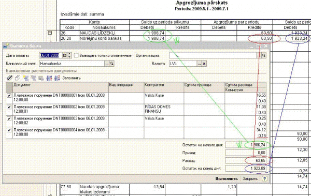
Task: Clear the LVL currency with X button
Action: point(204,64)
